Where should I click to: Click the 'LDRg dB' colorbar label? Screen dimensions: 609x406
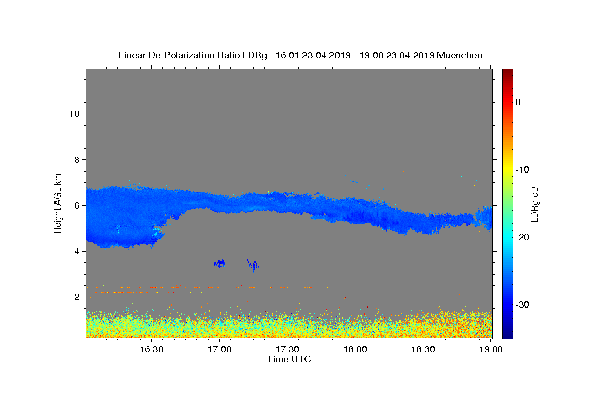pyautogui.click(x=534, y=204)
